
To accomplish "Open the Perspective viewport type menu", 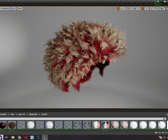I will tap(5, 9).
